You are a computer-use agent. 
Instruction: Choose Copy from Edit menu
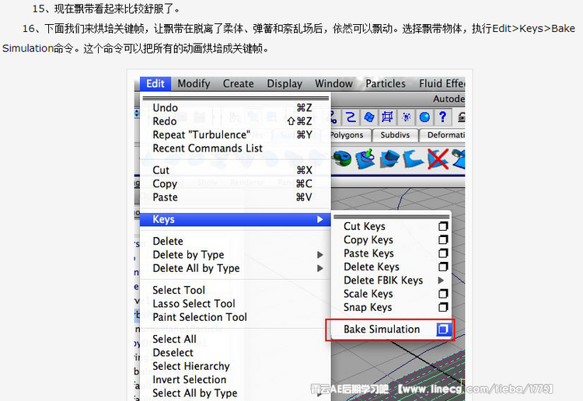point(235,183)
